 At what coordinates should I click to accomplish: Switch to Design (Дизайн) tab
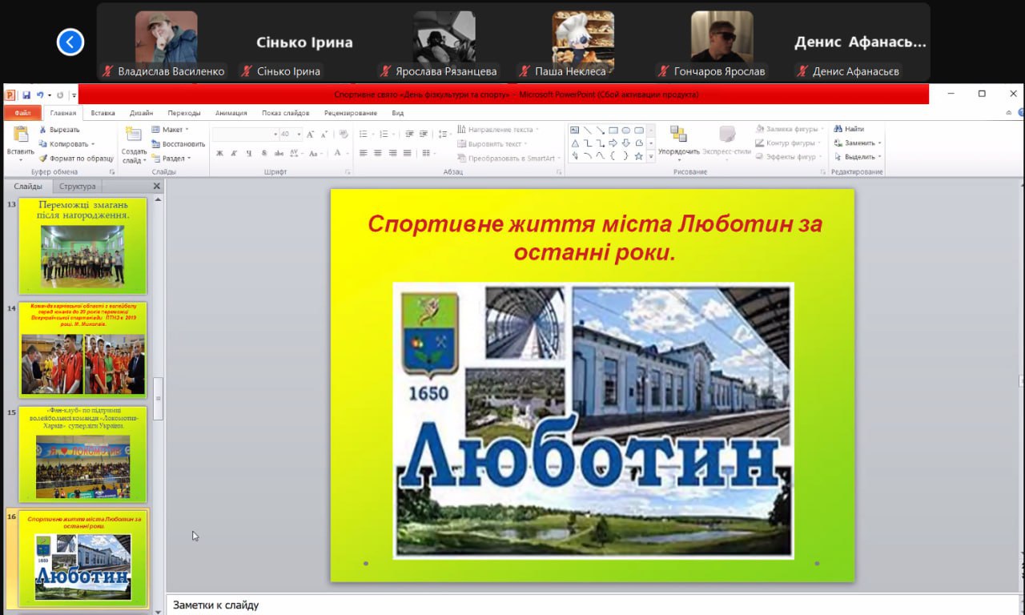(142, 113)
